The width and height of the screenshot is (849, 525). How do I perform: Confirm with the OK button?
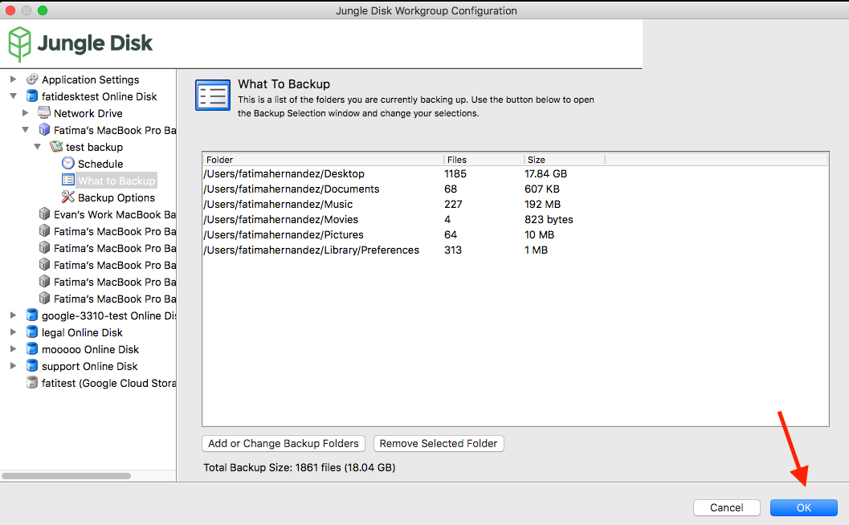pyautogui.click(x=803, y=507)
